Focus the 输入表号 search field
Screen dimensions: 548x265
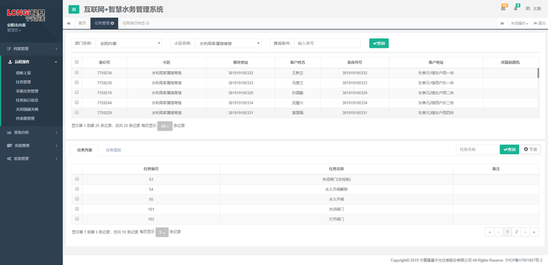click(327, 43)
